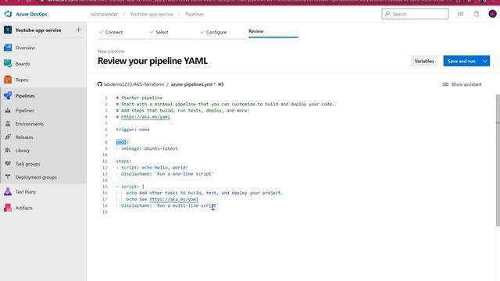Open the https://aka.ms/yaml link on line 4
500x281 pixels.
[145, 117]
